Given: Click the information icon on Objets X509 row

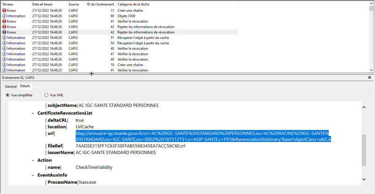Looking at the screenshot, I should 4,15.
